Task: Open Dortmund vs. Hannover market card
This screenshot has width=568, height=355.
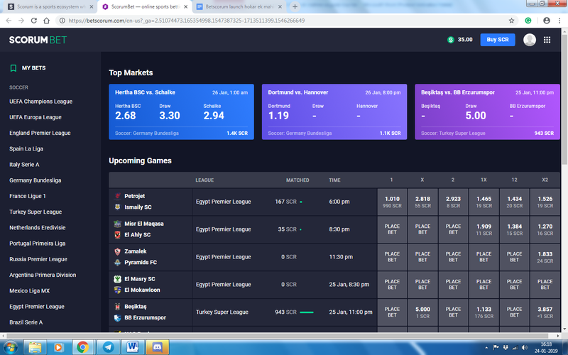Action: coord(334,112)
